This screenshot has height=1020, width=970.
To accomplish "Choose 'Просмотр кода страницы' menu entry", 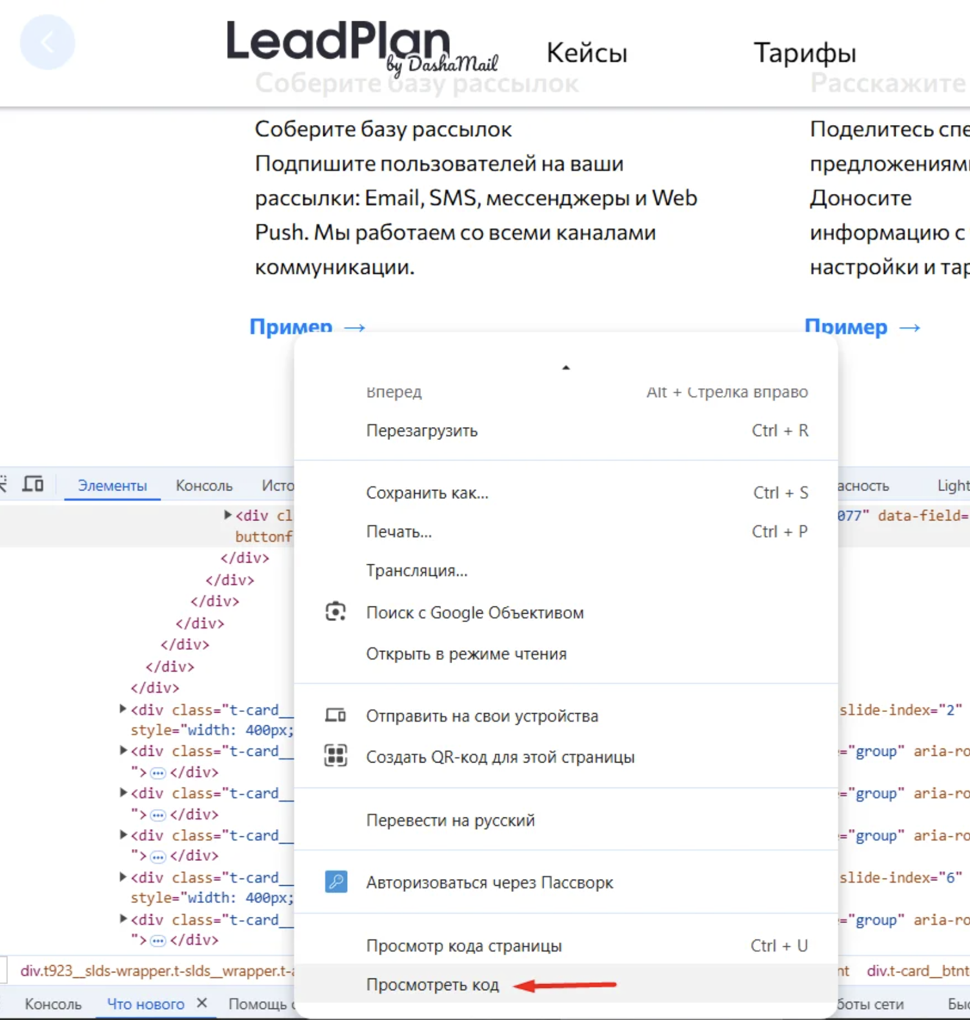I will 464,946.
